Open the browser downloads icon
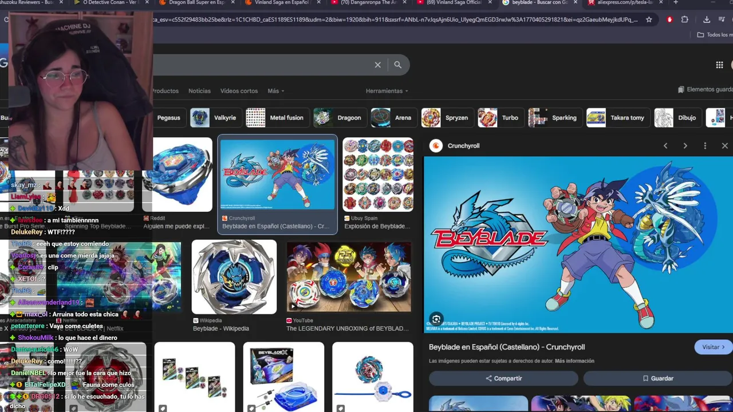The height and width of the screenshot is (412, 733). tap(707, 19)
